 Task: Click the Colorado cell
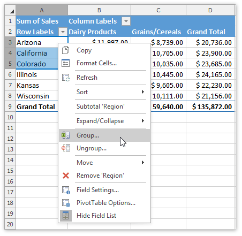point(37,64)
